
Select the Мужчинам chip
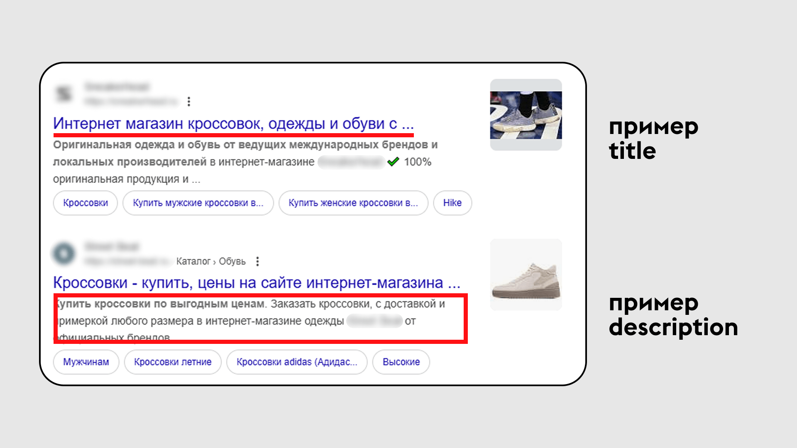click(x=86, y=362)
